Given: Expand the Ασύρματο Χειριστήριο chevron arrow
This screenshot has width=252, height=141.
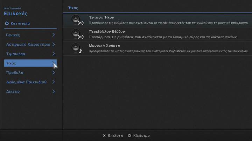Looking at the screenshot, I should coord(54,45).
